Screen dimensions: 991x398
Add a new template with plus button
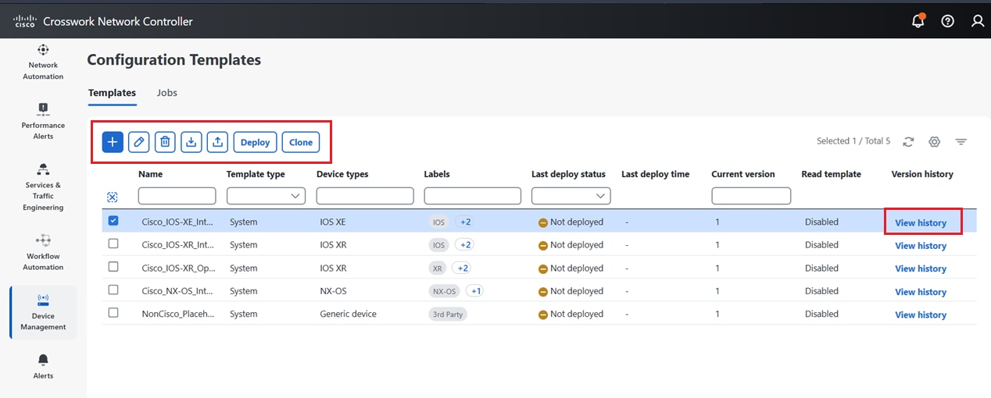(113, 141)
